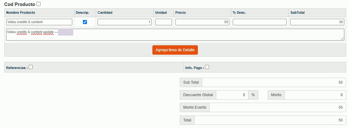This screenshot has height=128, width=349.
Task: Click the Monto Exento label
Action: pyautogui.click(x=195, y=107)
